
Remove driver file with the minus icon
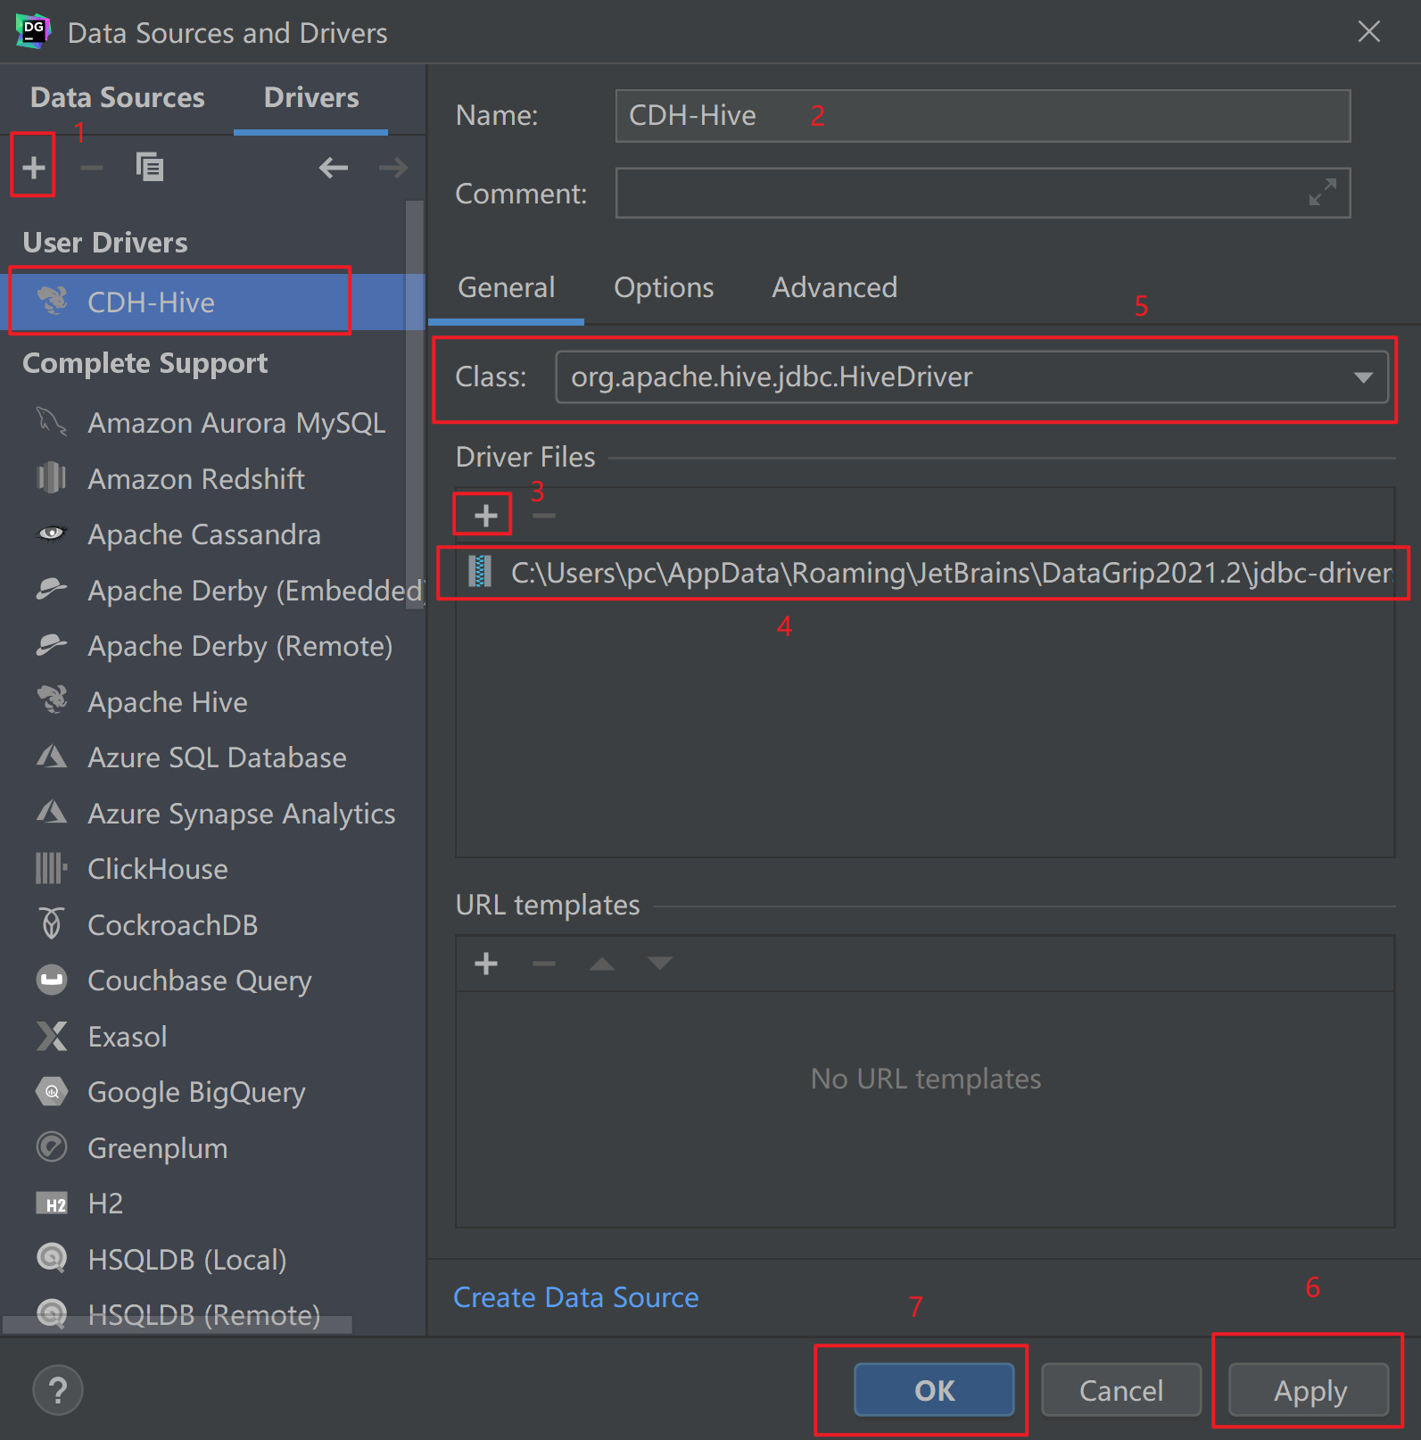point(543,515)
